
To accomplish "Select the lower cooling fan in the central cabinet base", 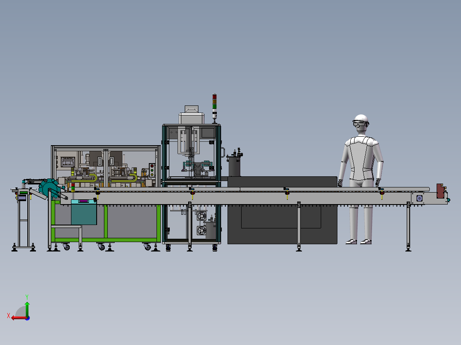I will (202, 230).
